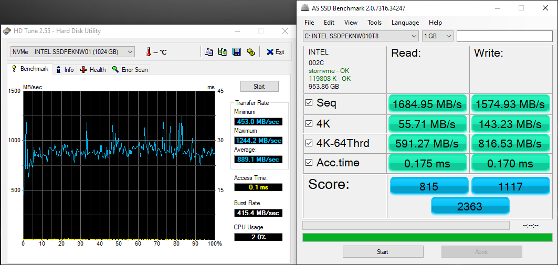Click the Abort button in AS SSD Benchmark
558x265 pixels.
click(481, 251)
